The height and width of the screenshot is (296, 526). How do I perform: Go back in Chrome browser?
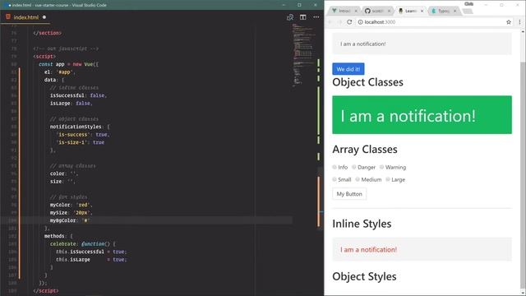pyautogui.click(x=330, y=22)
